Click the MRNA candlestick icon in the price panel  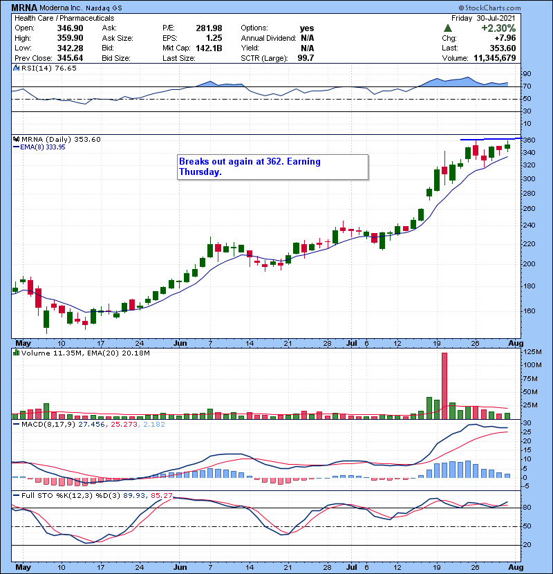(17, 139)
